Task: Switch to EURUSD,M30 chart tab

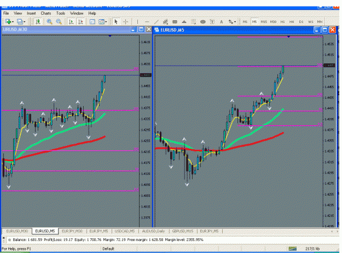Action: click(17, 231)
